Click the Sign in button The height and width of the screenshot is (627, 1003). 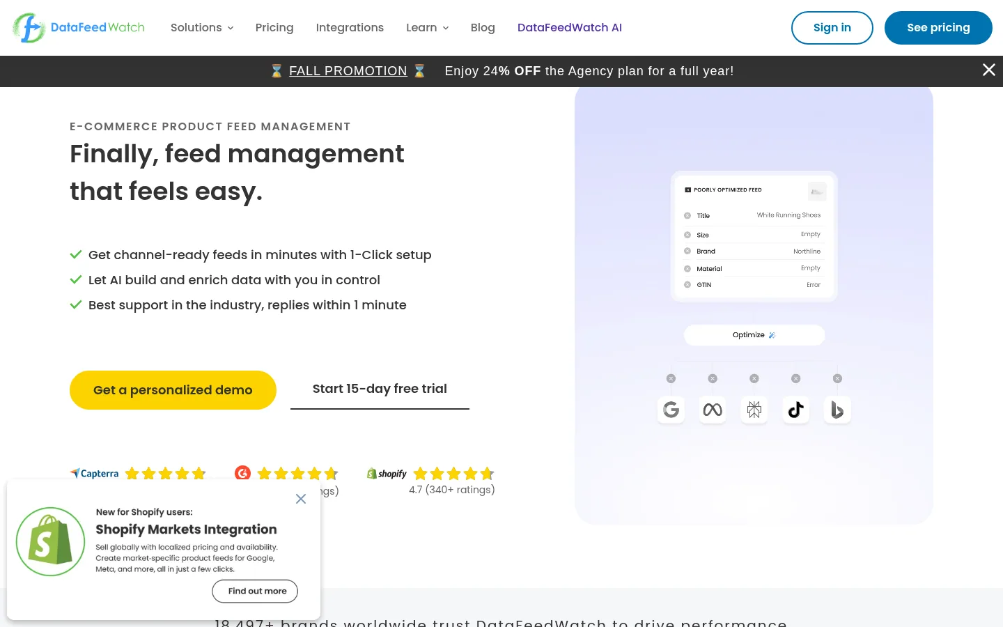(832, 28)
